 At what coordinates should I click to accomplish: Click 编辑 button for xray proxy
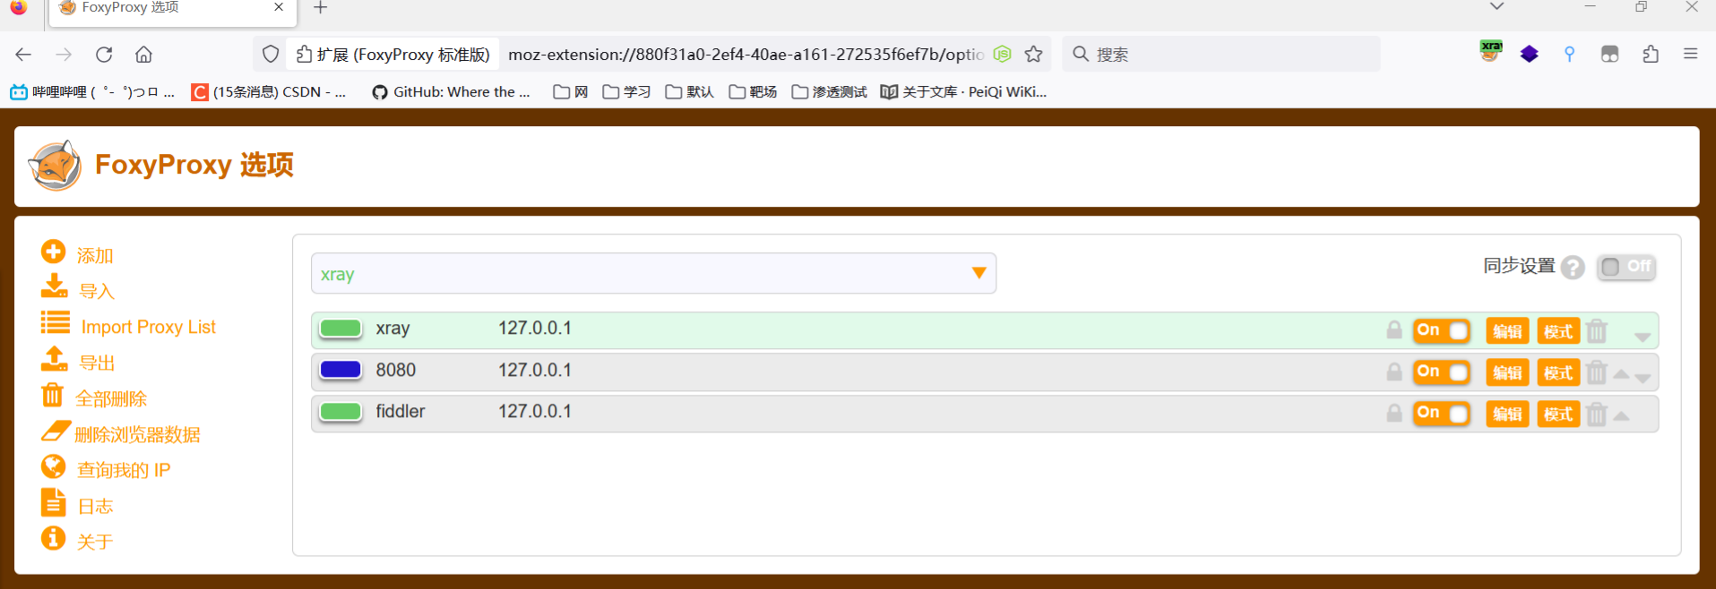(x=1507, y=331)
